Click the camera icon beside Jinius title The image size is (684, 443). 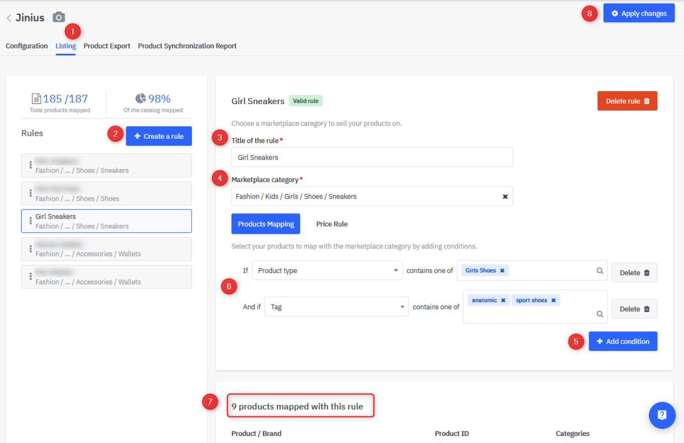pyautogui.click(x=59, y=18)
